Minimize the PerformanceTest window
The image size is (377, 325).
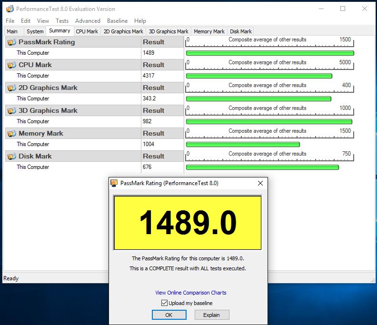coord(321,9)
